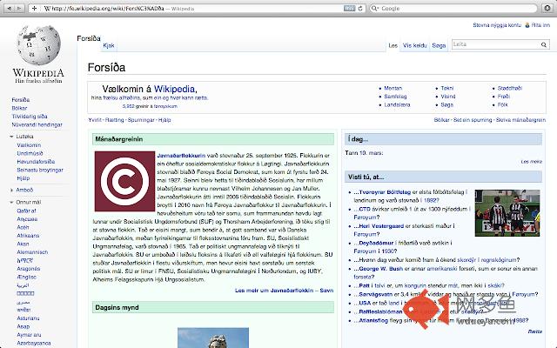
Task: Collapse the Onnur mál sidebar section
Action: pyautogui.click(x=11, y=203)
